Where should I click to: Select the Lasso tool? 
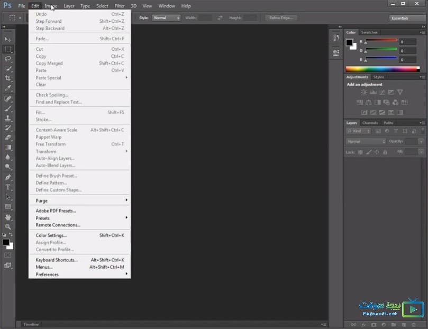tap(7, 59)
